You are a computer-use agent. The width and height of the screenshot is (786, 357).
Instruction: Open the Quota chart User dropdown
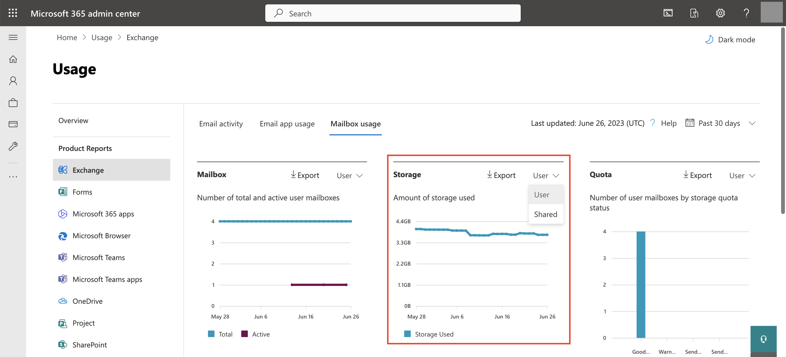coord(742,175)
